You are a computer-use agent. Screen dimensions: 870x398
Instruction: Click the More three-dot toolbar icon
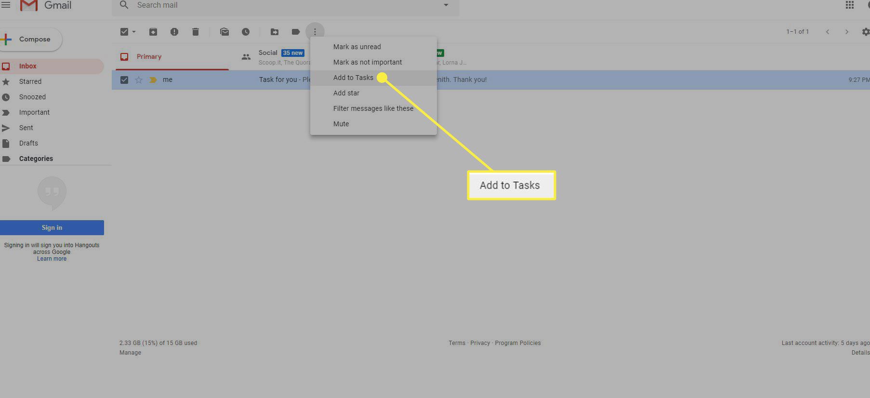point(315,32)
